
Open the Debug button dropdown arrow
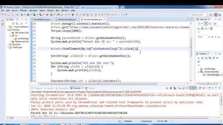(25, 15)
